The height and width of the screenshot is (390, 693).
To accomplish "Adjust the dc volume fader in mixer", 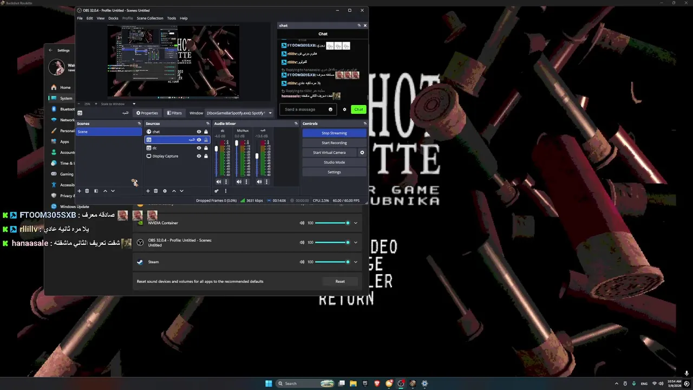I will tap(217, 149).
